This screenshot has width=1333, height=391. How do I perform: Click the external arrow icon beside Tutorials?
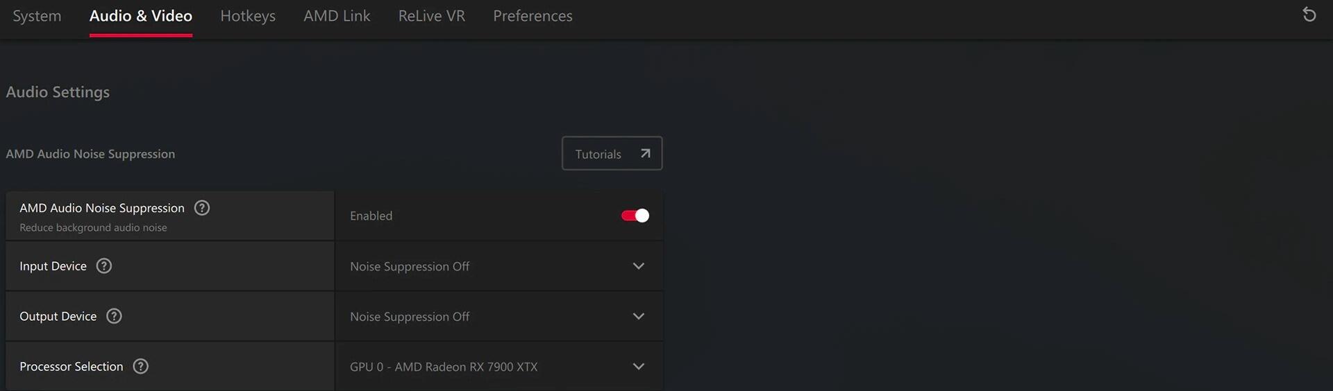tap(645, 153)
